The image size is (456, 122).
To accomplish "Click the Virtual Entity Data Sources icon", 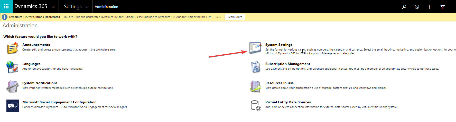I will (x=256, y=106).
